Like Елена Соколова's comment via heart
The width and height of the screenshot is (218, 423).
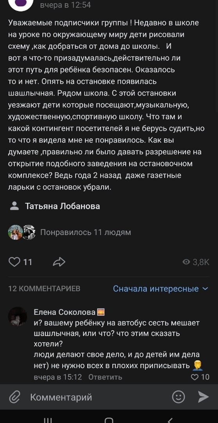click(x=195, y=377)
